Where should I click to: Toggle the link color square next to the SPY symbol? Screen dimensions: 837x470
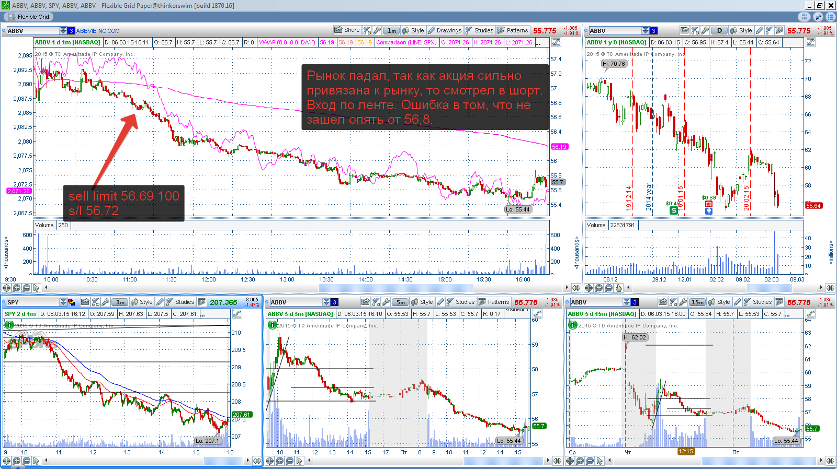[x=71, y=302]
